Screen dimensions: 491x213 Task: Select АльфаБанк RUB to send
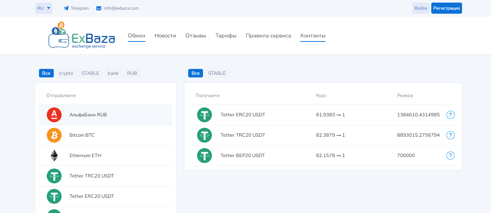[105, 115]
